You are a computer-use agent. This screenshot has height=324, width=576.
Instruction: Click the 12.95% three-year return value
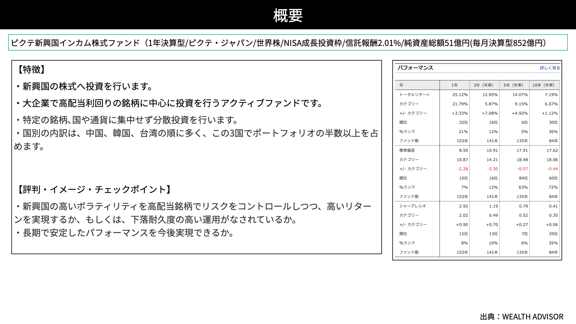coord(490,94)
